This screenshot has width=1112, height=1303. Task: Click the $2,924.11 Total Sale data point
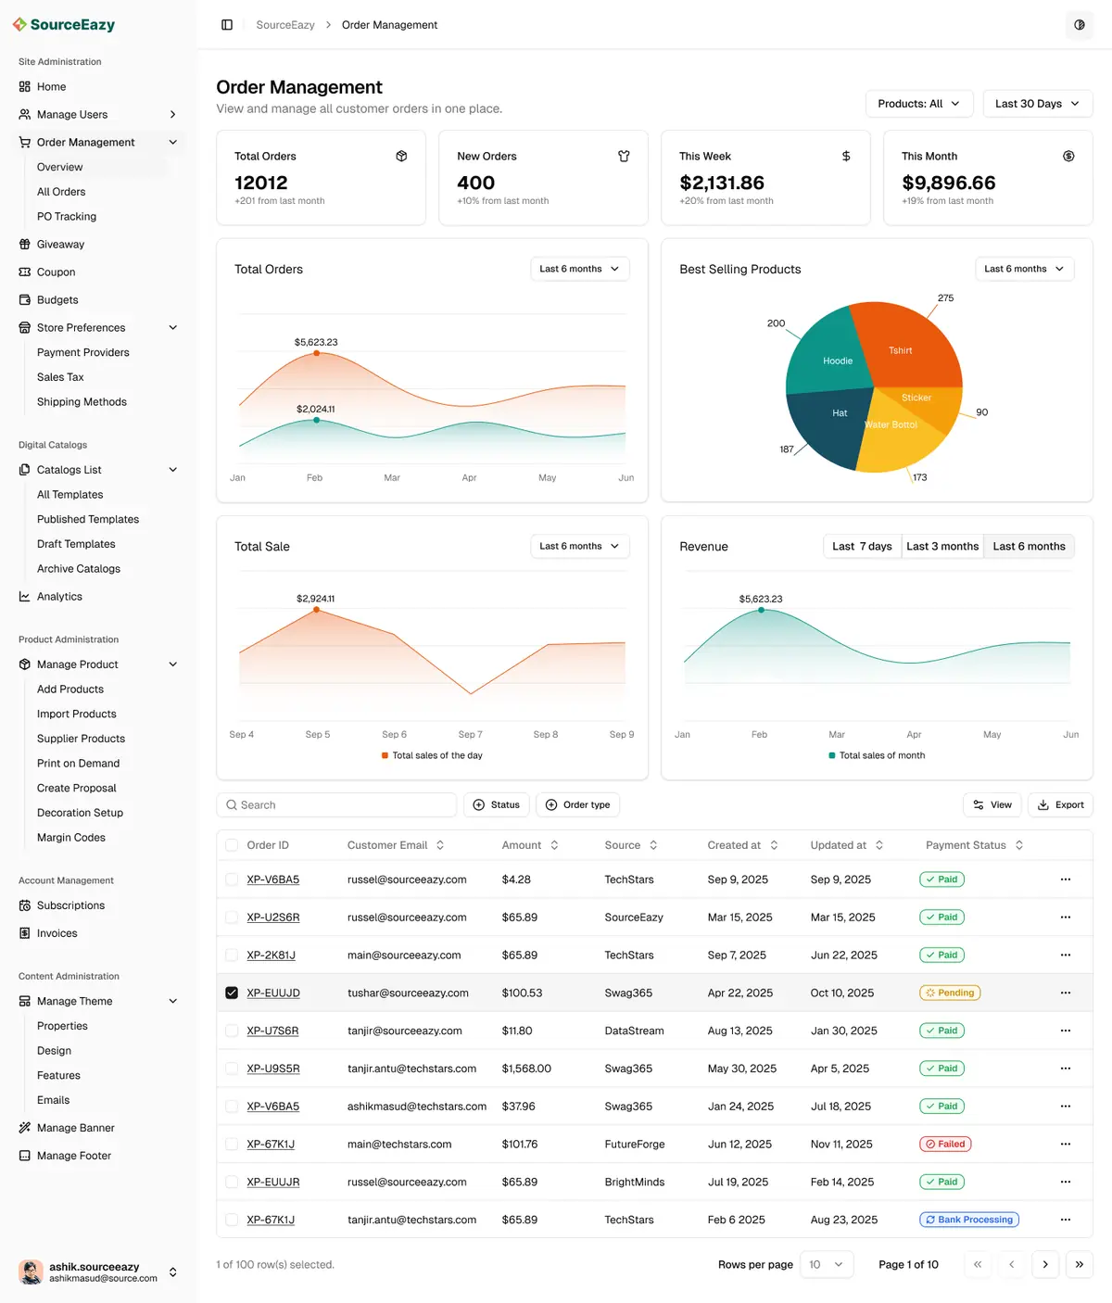pos(316,609)
